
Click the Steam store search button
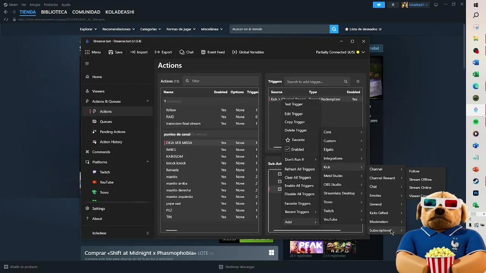(334, 29)
